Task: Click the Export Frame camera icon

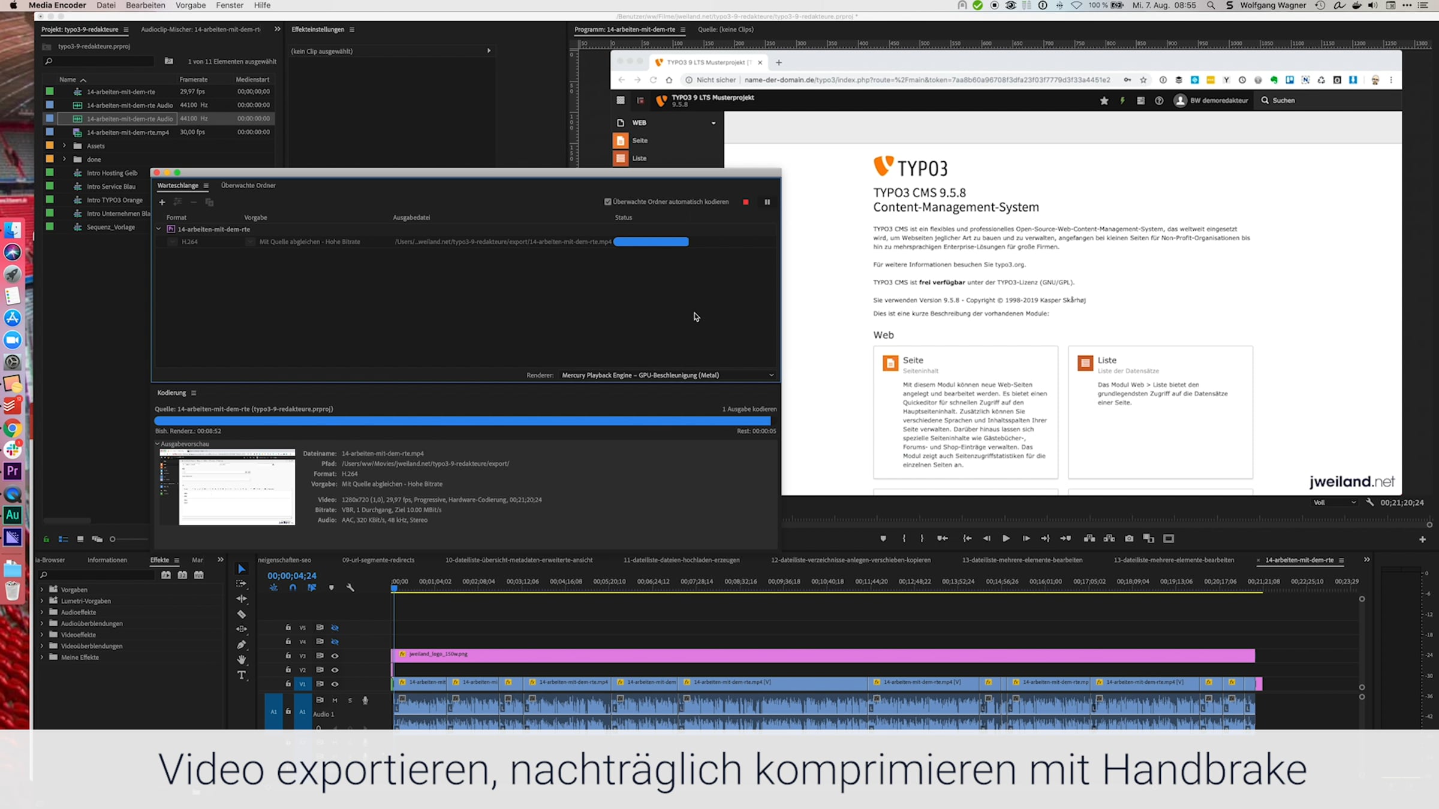Action: click(x=1129, y=539)
